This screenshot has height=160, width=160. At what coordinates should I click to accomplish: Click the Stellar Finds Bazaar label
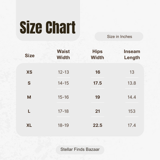click(80, 149)
